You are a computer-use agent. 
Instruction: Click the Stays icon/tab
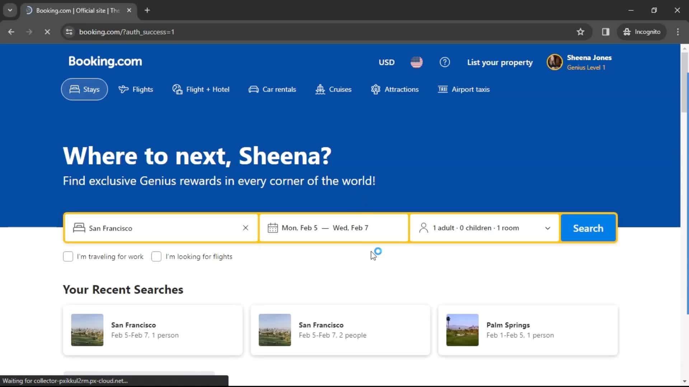(84, 89)
